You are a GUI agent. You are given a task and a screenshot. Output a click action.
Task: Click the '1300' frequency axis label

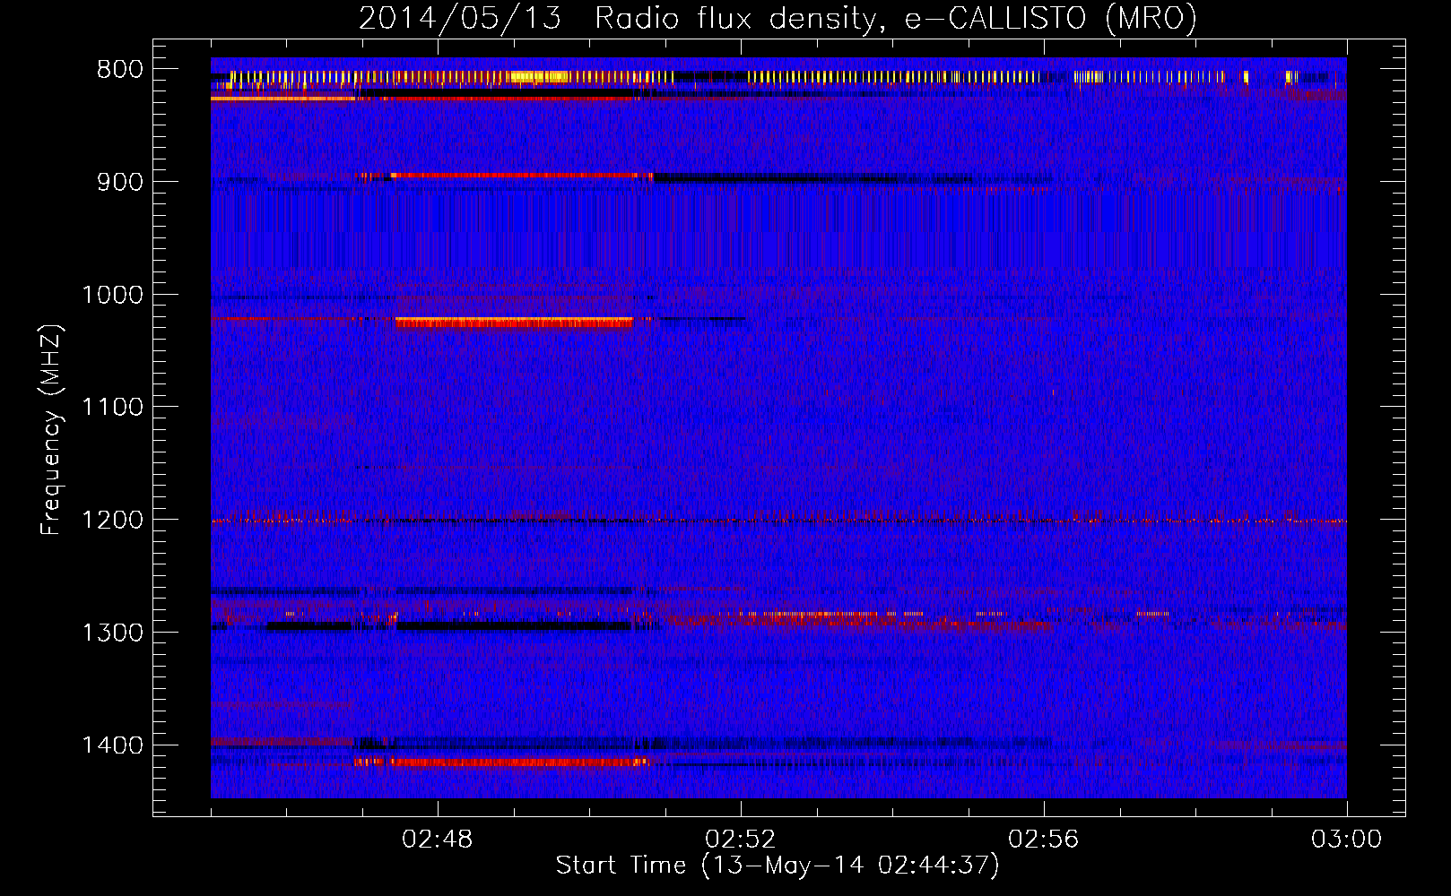tap(113, 633)
